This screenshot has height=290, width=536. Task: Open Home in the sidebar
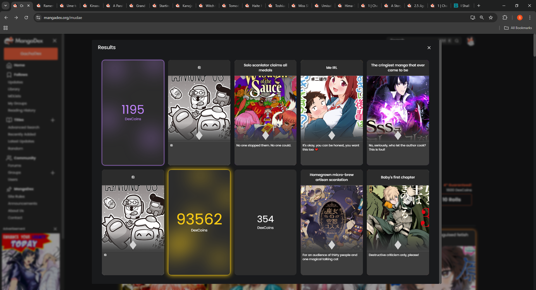pos(16,65)
